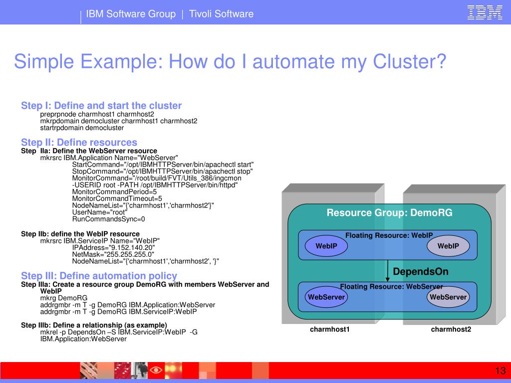
Task: Click the StartCommand apachectl start line
Action: (x=163, y=165)
